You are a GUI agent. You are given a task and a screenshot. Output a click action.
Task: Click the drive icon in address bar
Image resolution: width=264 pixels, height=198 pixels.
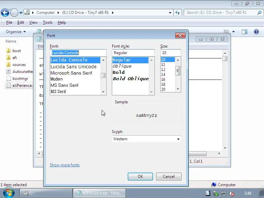tap(27, 13)
